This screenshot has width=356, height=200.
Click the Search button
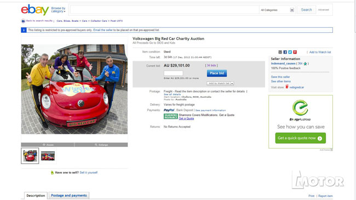[306, 10]
